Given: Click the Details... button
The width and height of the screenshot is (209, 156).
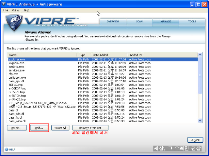Looking at the screenshot, I should (x=17, y=128).
